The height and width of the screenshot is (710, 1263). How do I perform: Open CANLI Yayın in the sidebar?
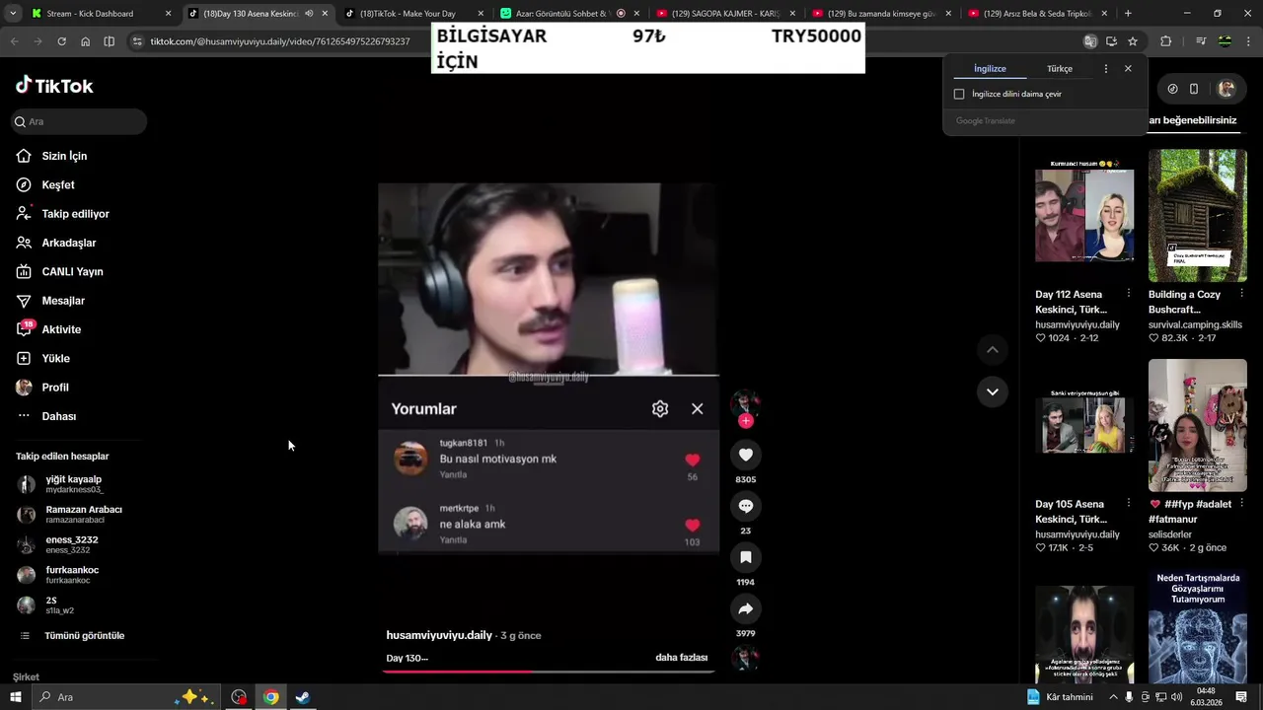(x=59, y=271)
